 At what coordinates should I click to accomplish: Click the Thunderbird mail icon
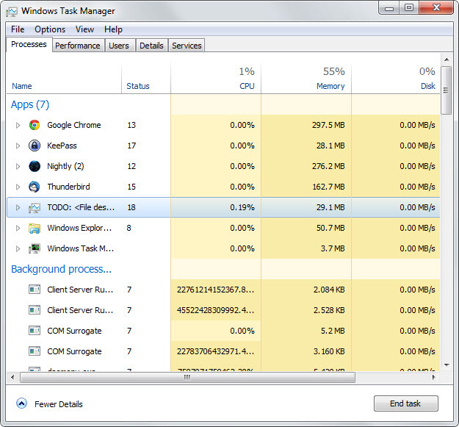click(x=35, y=187)
